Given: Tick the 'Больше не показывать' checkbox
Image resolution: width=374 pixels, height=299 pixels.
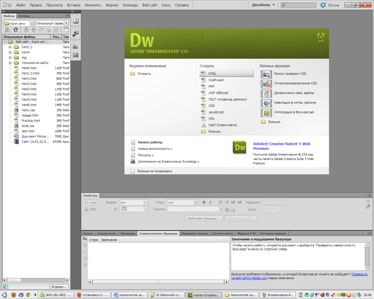Looking at the screenshot, I should 133,171.
